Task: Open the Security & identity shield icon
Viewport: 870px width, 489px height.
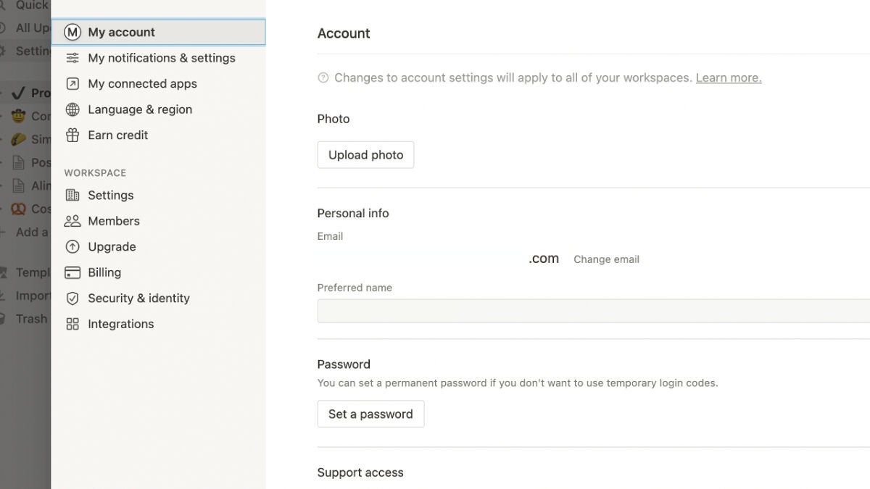Action: click(72, 298)
